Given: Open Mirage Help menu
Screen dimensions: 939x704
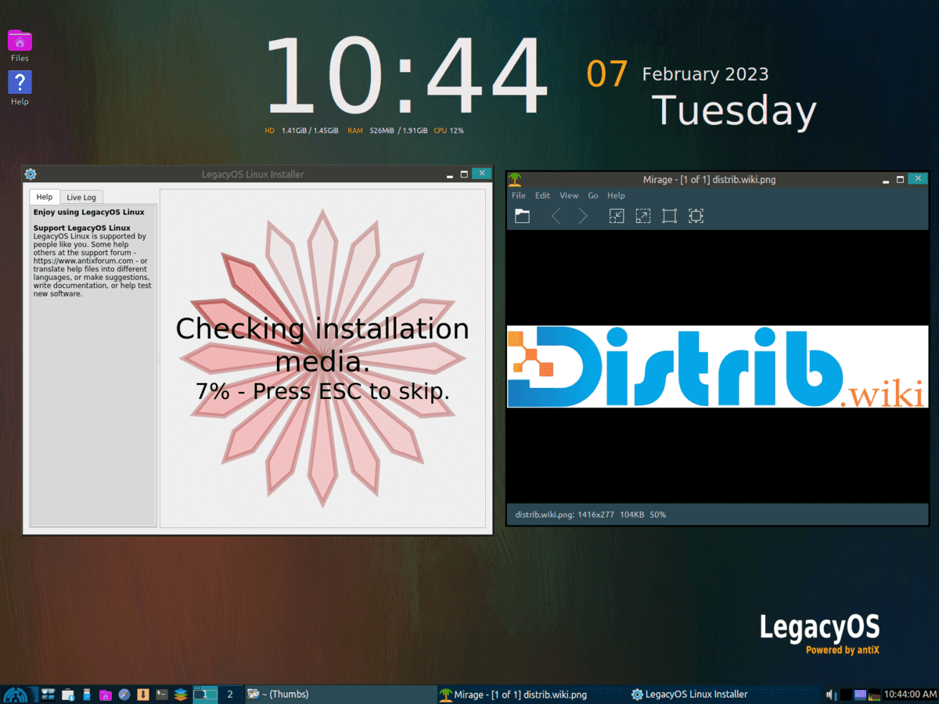Looking at the screenshot, I should [617, 196].
